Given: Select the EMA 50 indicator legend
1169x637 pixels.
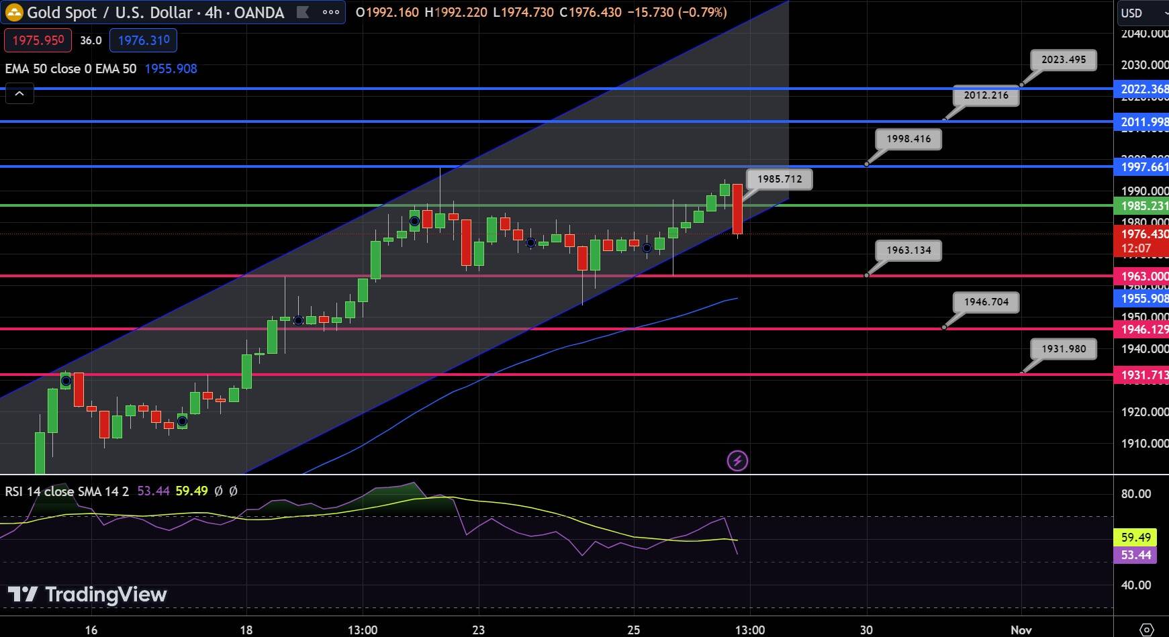Looking at the screenshot, I should click(71, 68).
